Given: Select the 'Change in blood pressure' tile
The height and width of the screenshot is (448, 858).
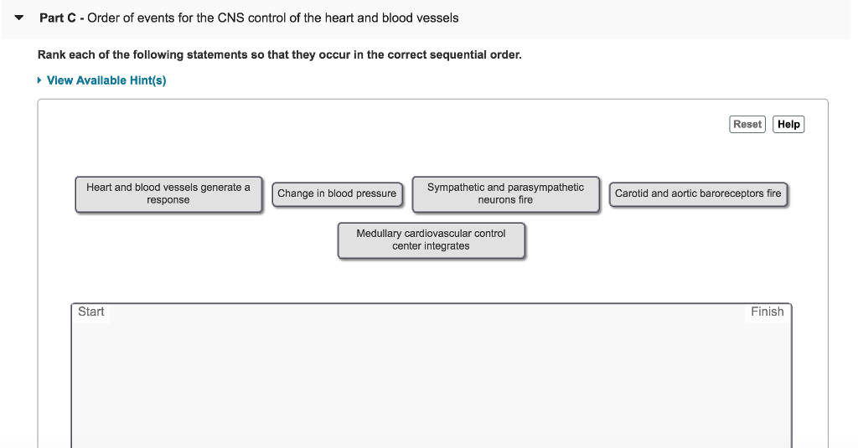Looking at the screenshot, I should tap(337, 193).
